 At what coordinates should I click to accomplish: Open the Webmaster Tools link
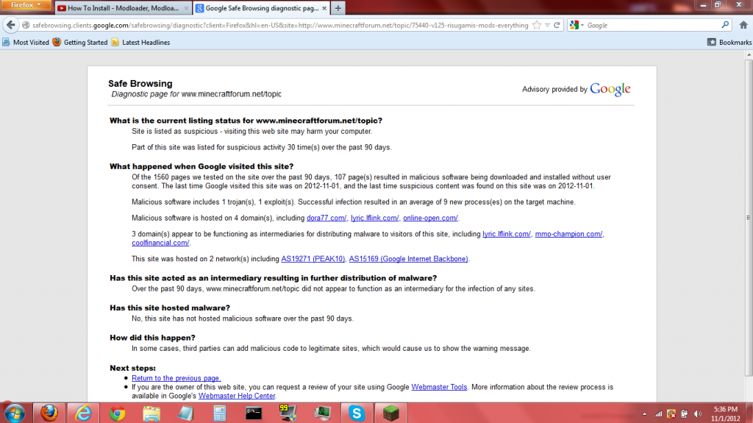439,387
